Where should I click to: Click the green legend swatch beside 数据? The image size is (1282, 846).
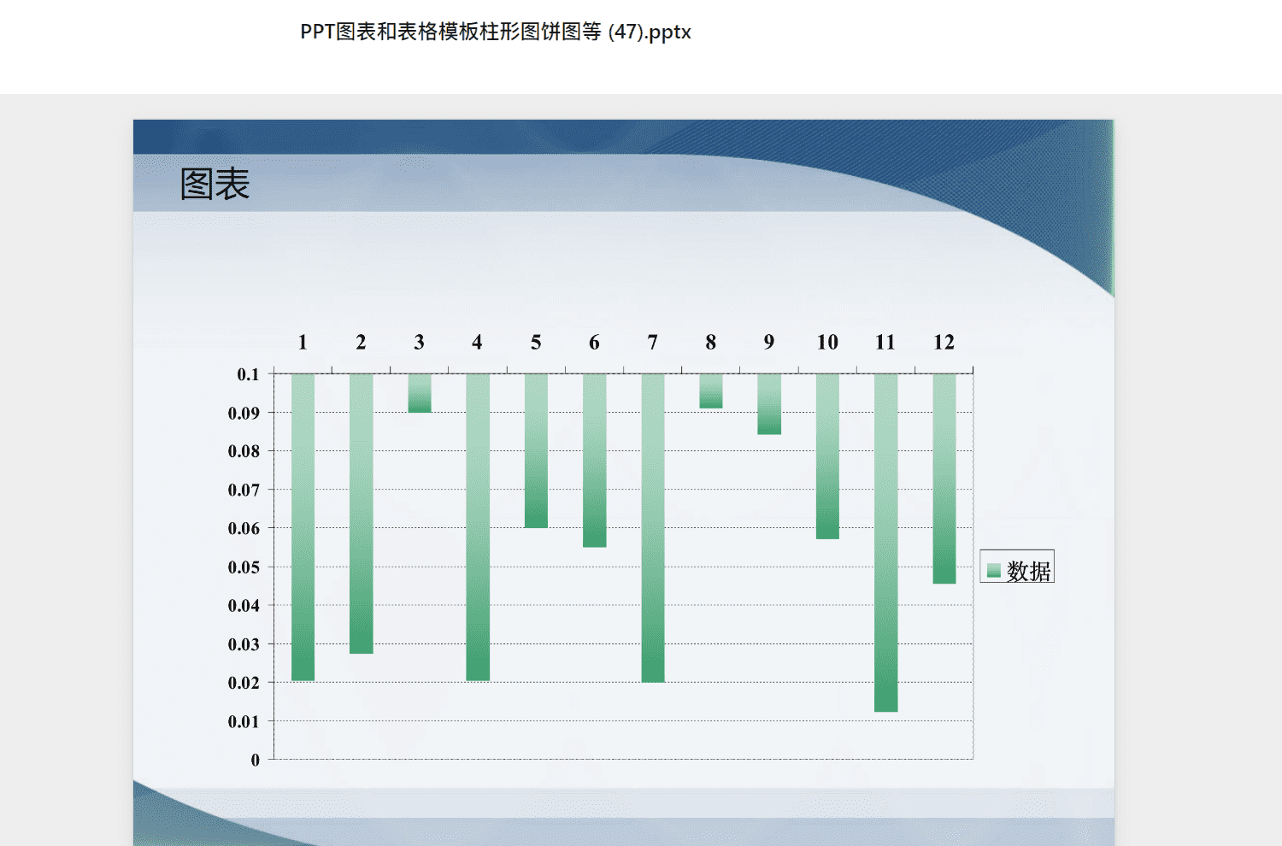point(993,571)
